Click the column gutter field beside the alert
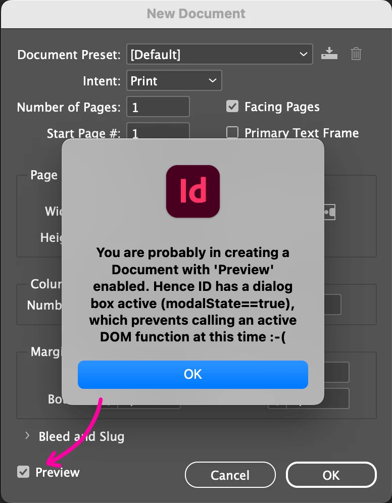 [x=332, y=305]
